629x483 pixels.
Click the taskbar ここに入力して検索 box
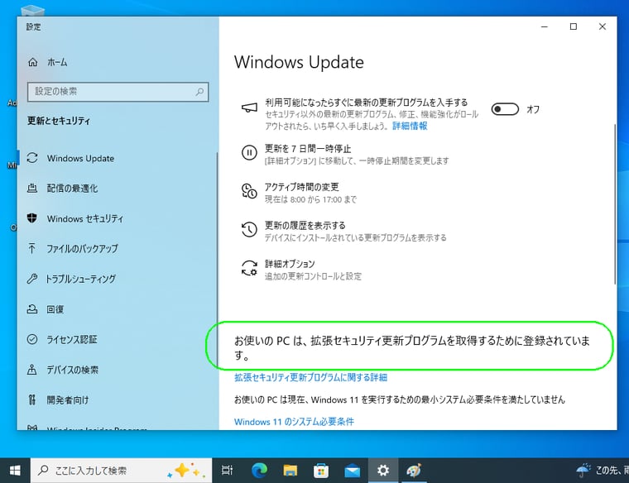click(121, 471)
